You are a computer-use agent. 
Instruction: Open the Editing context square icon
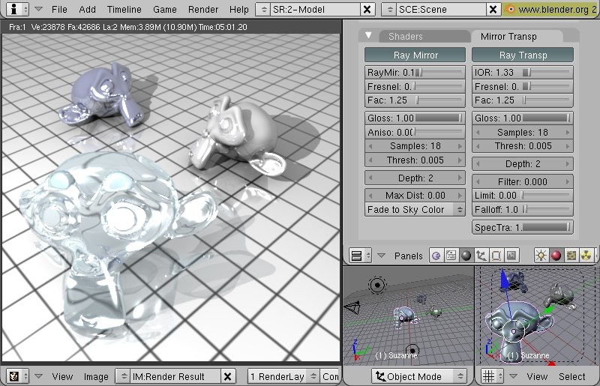(x=496, y=256)
